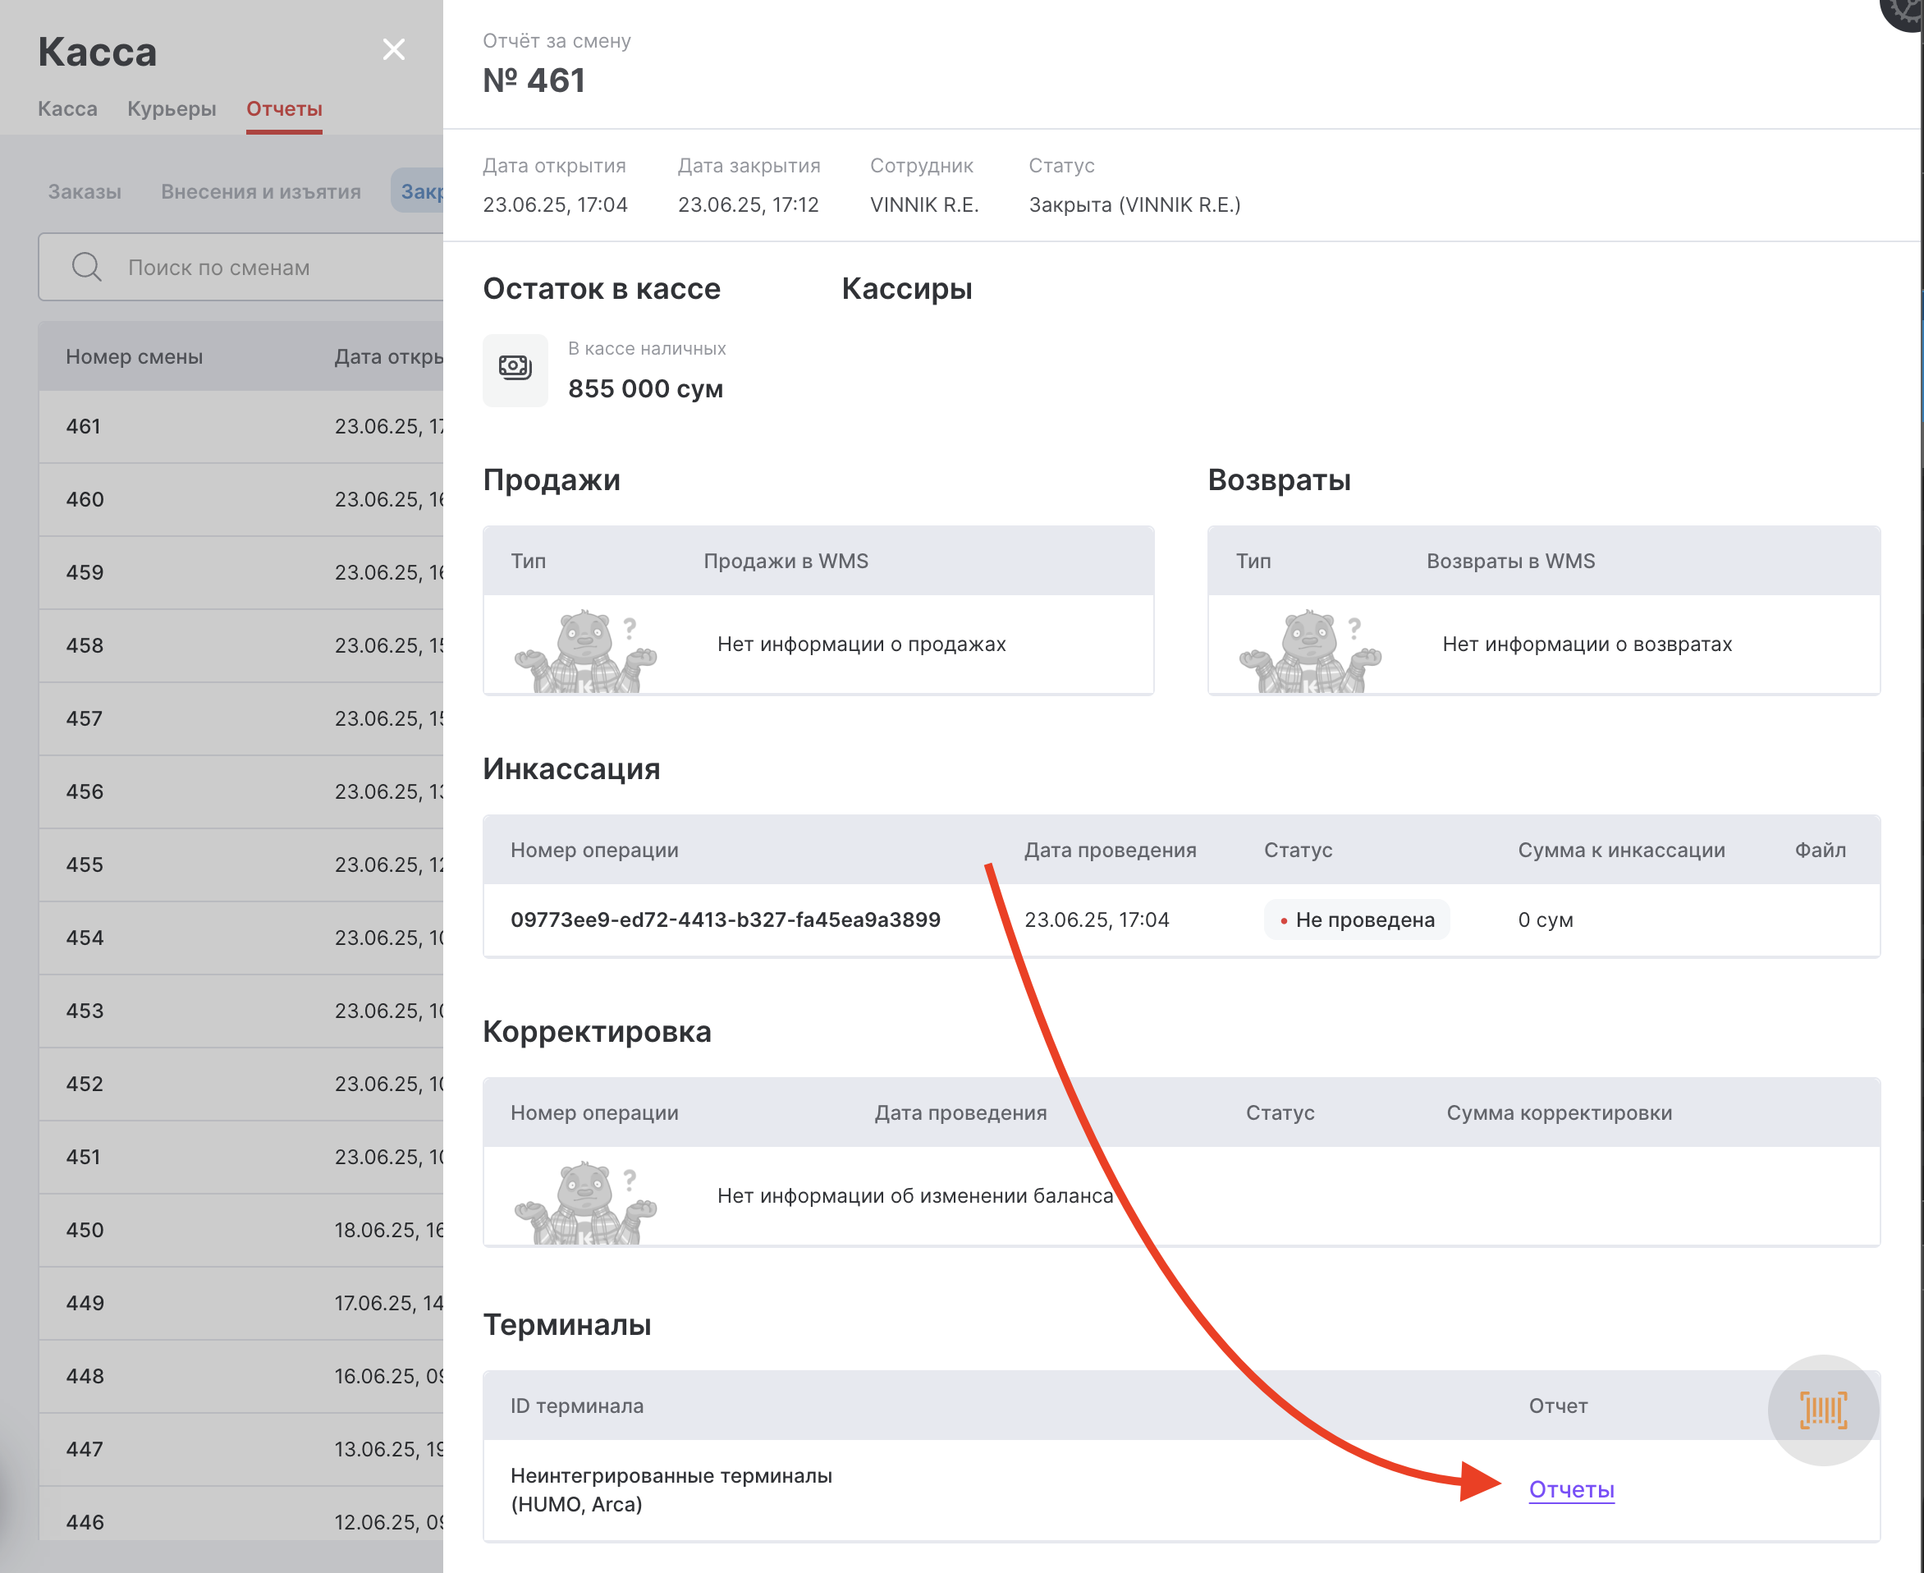Image resolution: width=1924 pixels, height=1573 pixels.
Task: Open the Отчеты link for non-integrated terminals
Action: coord(1571,1489)
